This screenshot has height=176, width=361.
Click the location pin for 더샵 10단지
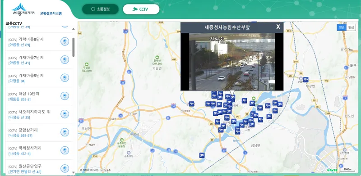65,96
